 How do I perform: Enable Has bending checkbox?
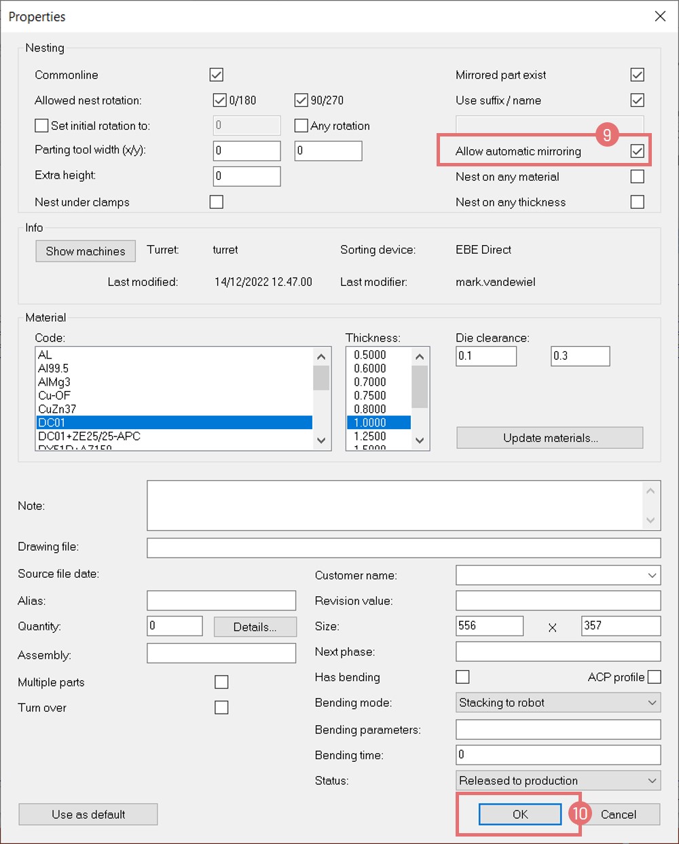click(462, 677)
